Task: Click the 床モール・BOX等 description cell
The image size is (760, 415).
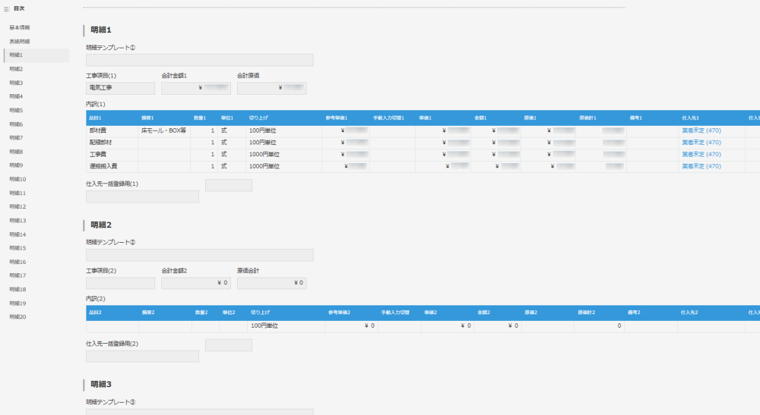Action: (164, 130)
